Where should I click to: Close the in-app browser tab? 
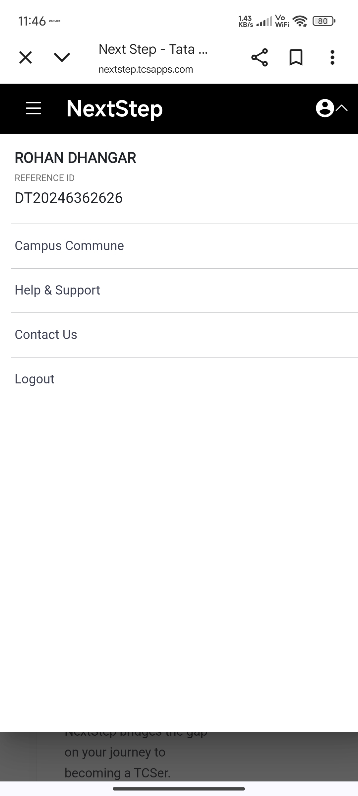coord(26,58)
